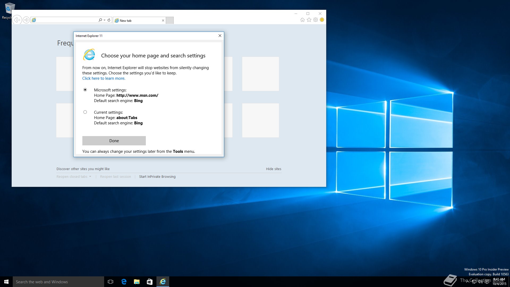
Task: Open the top-right frequent site tile
Action: click(x=261, y=74)
